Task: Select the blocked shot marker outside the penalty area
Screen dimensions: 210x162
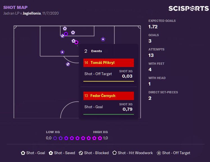Action: click(x=68, y=64)
